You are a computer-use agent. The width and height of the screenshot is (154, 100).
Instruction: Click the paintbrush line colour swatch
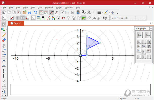coord(106,13)
